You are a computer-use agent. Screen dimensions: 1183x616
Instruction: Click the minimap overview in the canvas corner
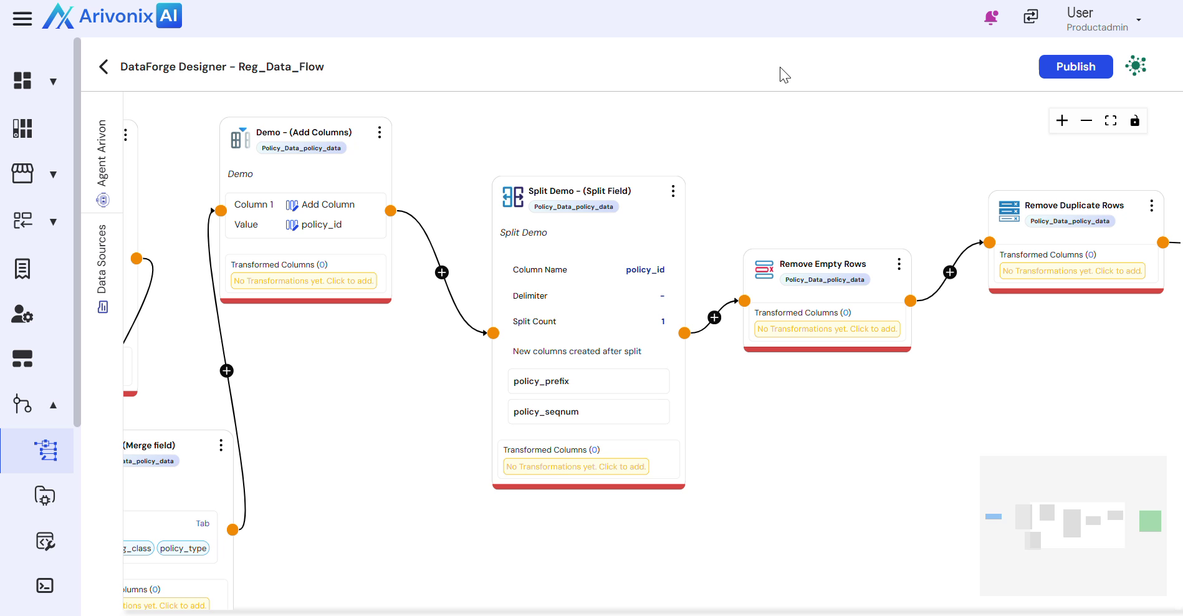click(x=1073, y=525)
